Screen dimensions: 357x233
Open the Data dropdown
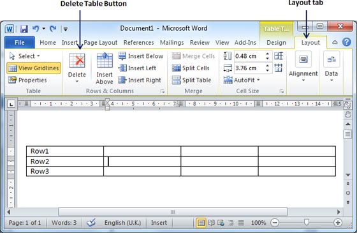click(x=331, y=80)
